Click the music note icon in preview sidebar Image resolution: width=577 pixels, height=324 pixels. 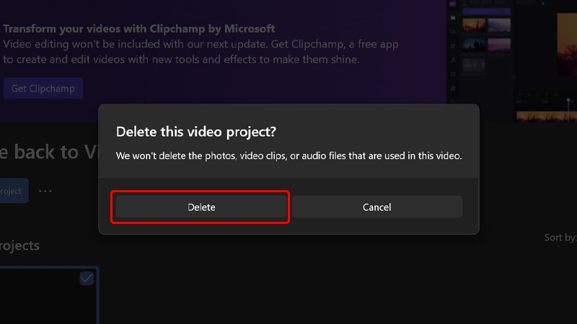point(453,60)
